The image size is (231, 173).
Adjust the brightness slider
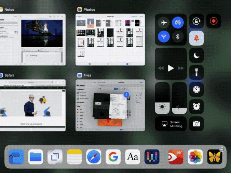(162, 98)
